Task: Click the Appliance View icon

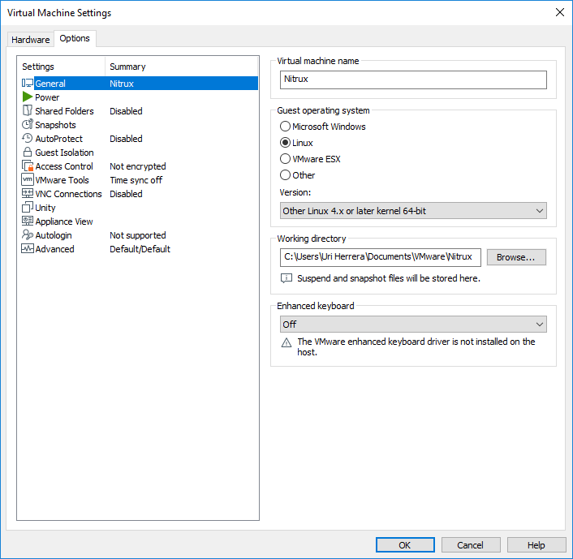Action: tap(28, 221)
